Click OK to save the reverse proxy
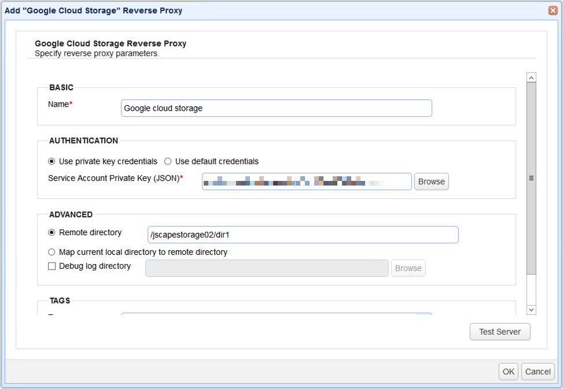The image size is (563, 389). click(508, 372)
